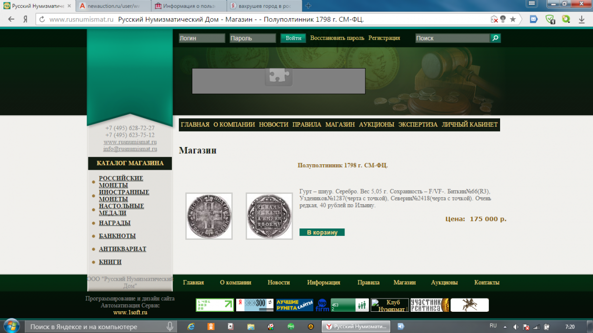Open browser downloads arrow icon
The height and width of the screenshot is (333, 593).
582,19
